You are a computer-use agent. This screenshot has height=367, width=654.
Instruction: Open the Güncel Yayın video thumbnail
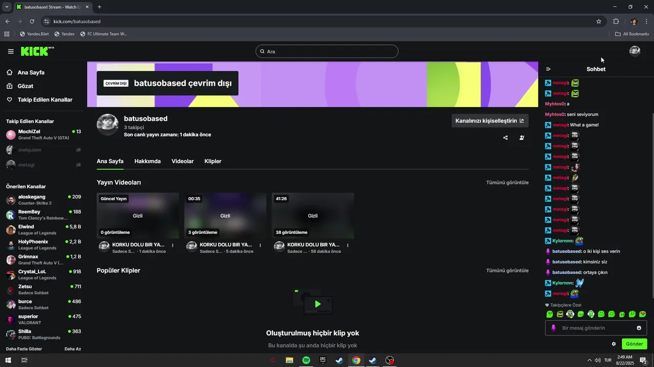click(138, 216)
